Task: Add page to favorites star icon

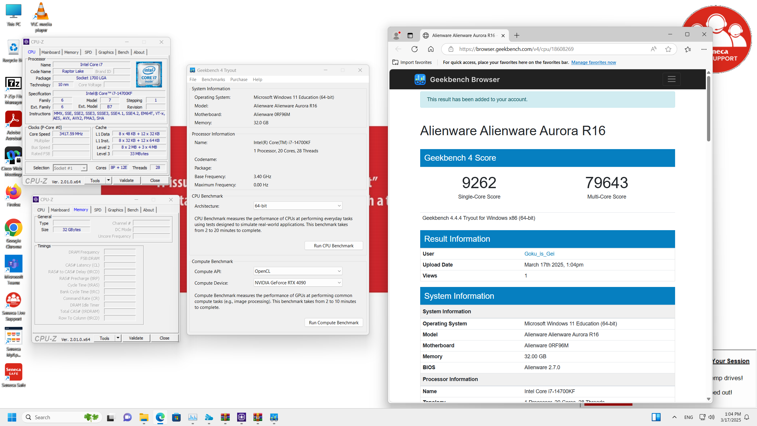Action: click(668, 49)
